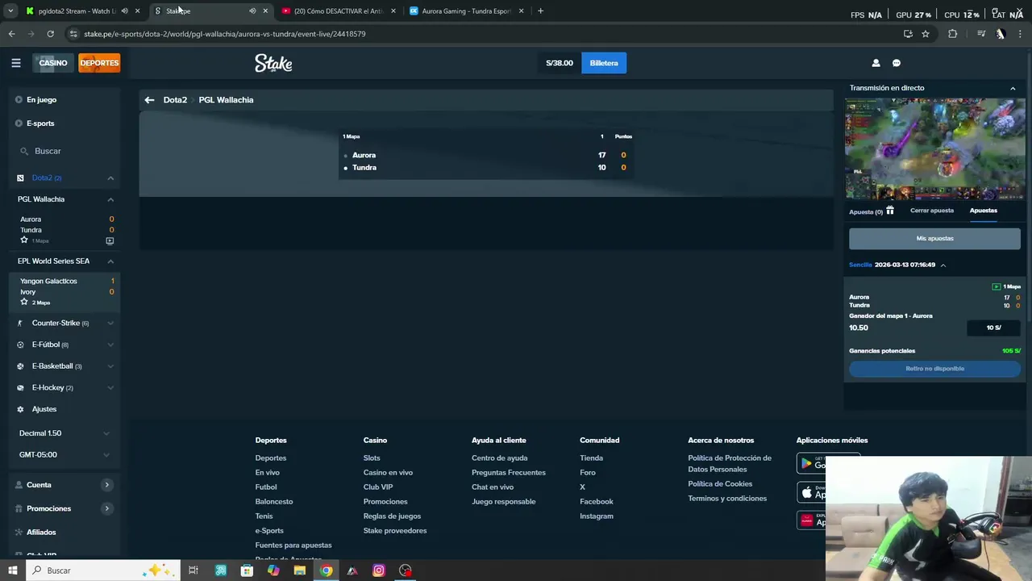Bookmark this page with the star icon

926,34
